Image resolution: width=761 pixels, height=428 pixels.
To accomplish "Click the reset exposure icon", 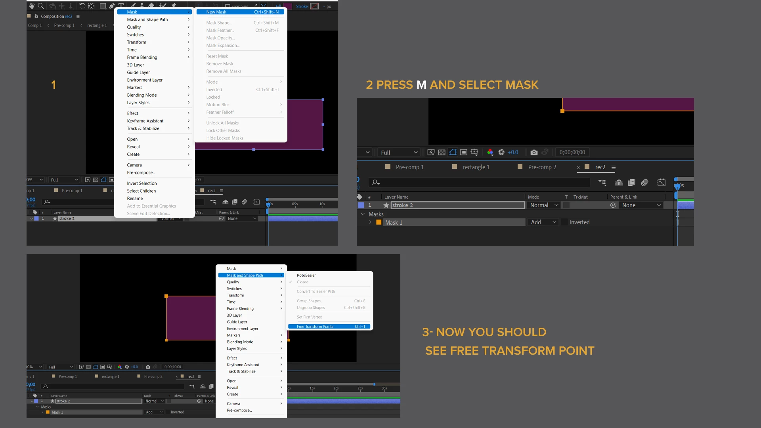I will point(501,152).
